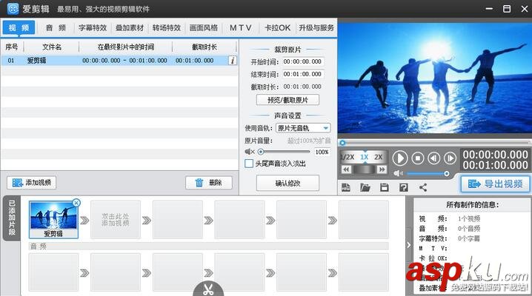
Task: Open the 画面风格 tab
Action: coord(204,28)
